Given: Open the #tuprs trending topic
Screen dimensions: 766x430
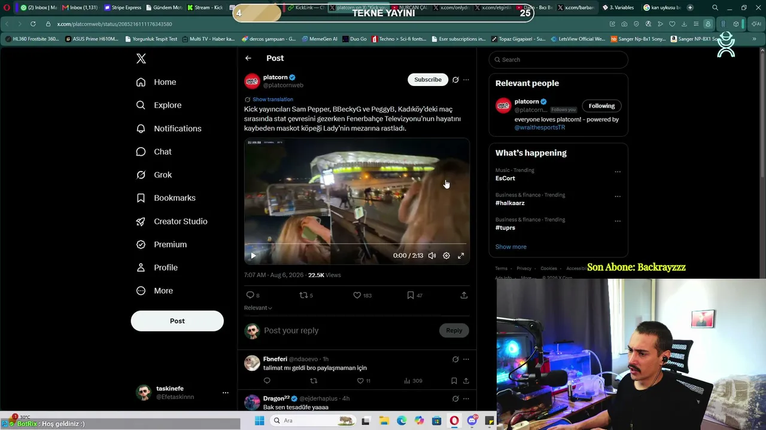Looking at the screenshot, I should 505,228.
